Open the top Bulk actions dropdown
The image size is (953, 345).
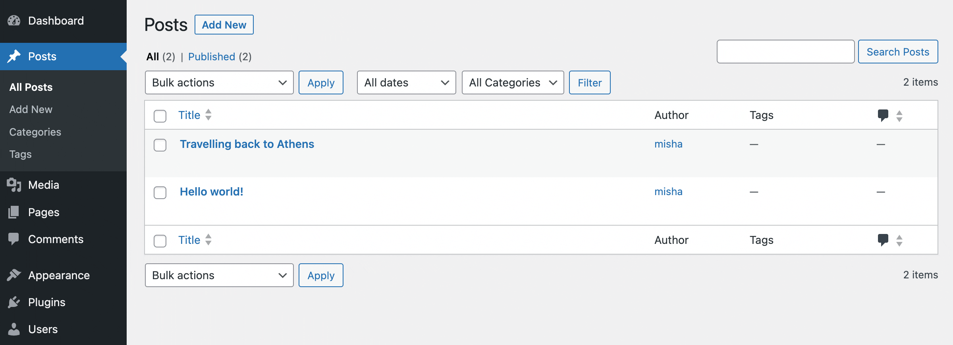(219, 82)
